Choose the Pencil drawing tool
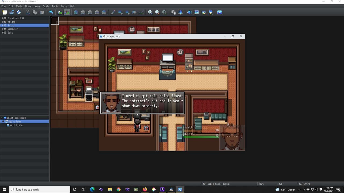Viewport: 344px width, 193px height. pos(113,12)
